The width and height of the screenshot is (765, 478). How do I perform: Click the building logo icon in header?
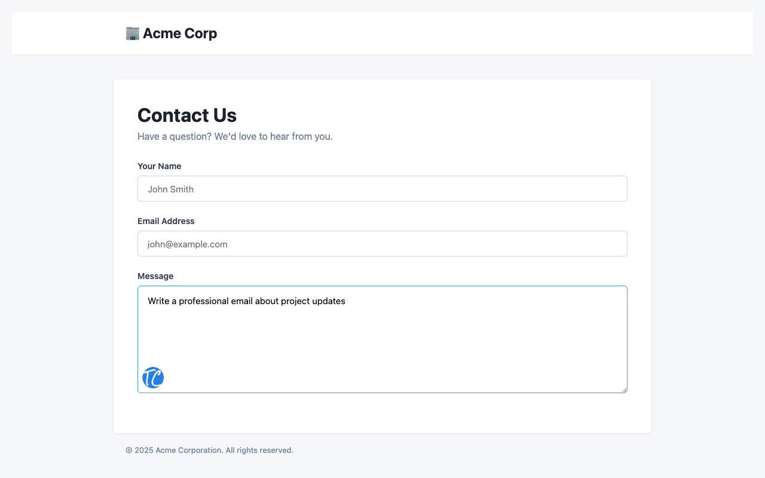[132, 33]
